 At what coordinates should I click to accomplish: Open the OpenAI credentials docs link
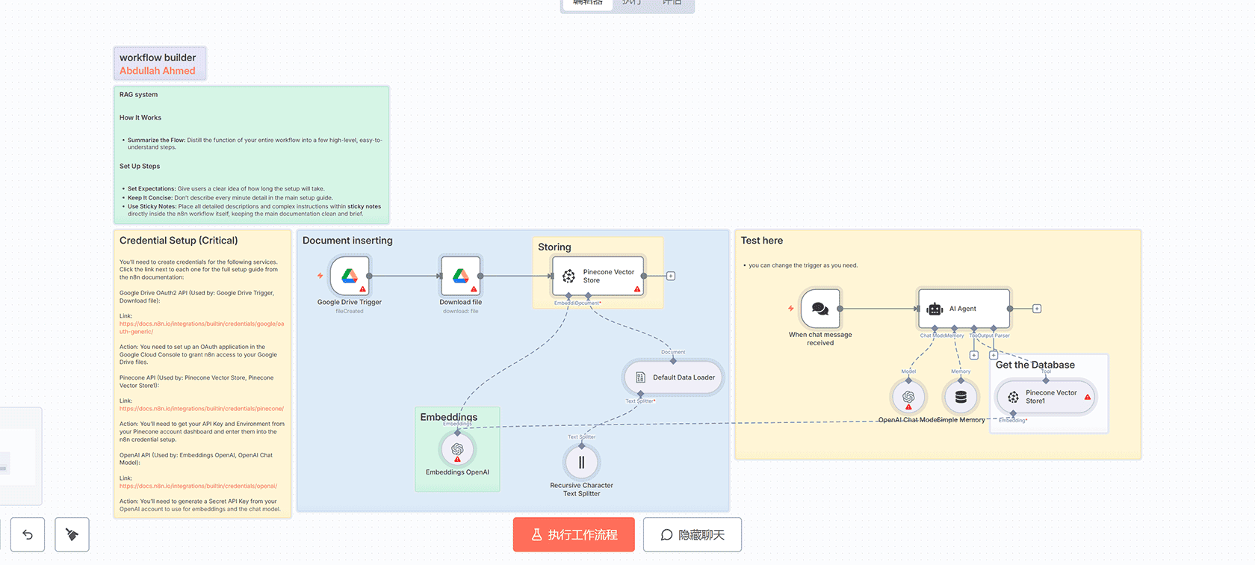coord(198,486)
